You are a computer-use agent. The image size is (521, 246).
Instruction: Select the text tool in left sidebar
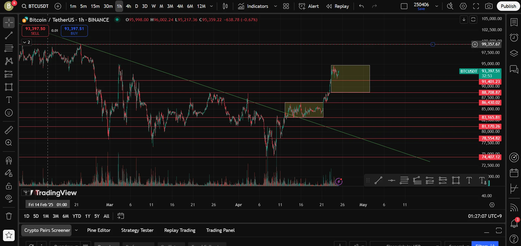[9, 100]
